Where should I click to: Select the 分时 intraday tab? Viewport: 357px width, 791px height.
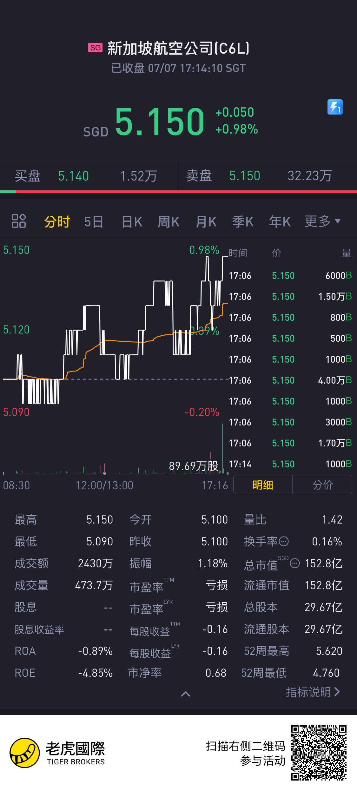(57, 221)
